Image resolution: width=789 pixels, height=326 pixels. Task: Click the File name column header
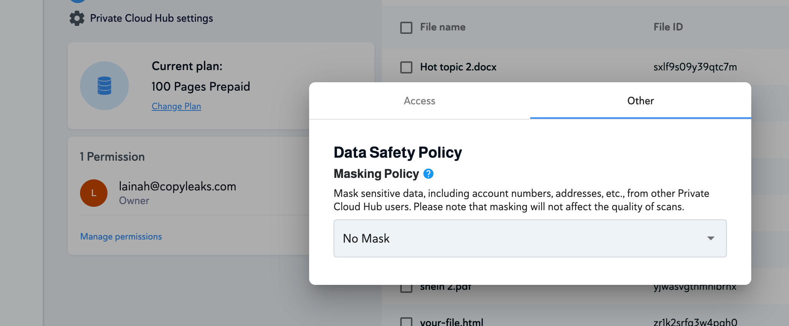point(443,27)
